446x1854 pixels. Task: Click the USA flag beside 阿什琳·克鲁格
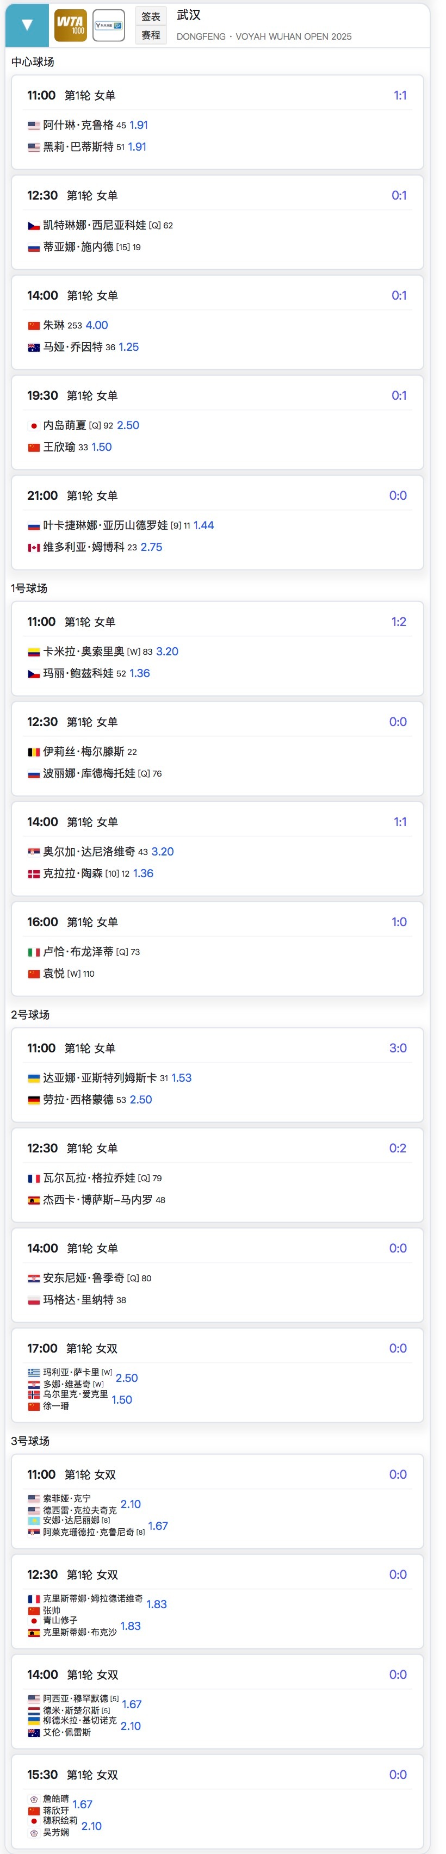pyautogui.click(x=34, y=125)
